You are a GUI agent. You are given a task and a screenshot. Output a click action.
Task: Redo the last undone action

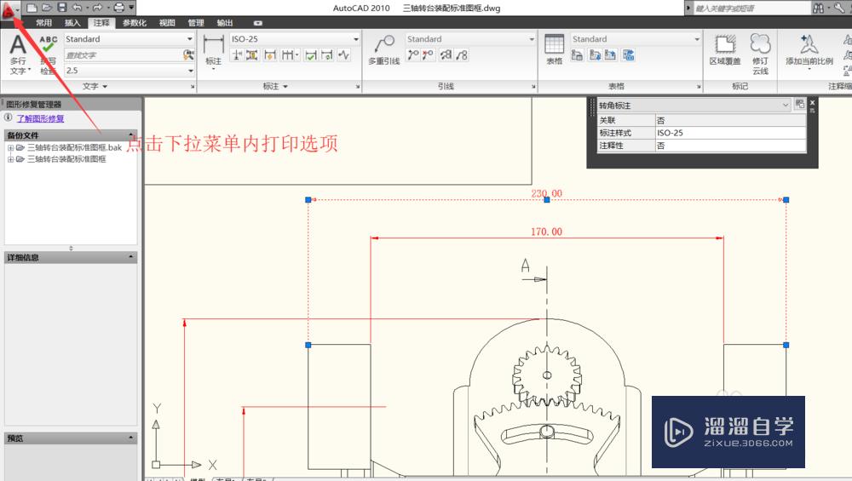pos(97,8)
